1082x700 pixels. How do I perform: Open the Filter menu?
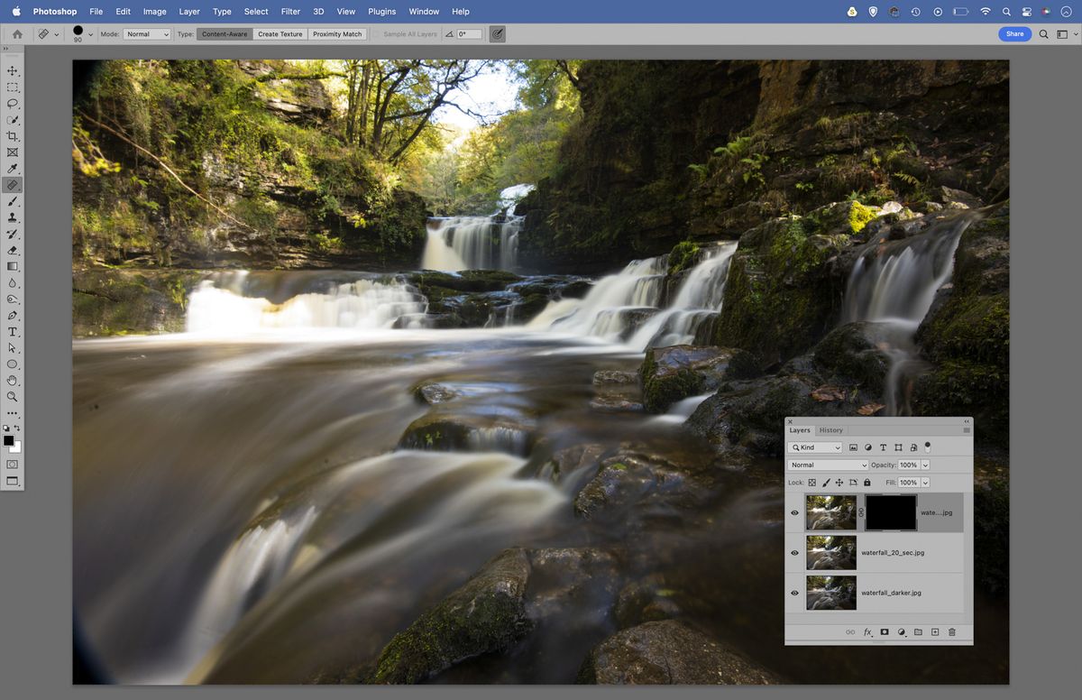click(x=289, y=12)
